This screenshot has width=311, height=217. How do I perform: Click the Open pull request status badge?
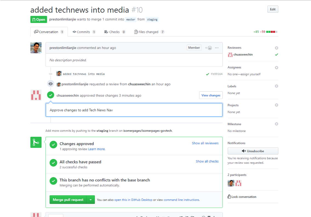(39, 19)
